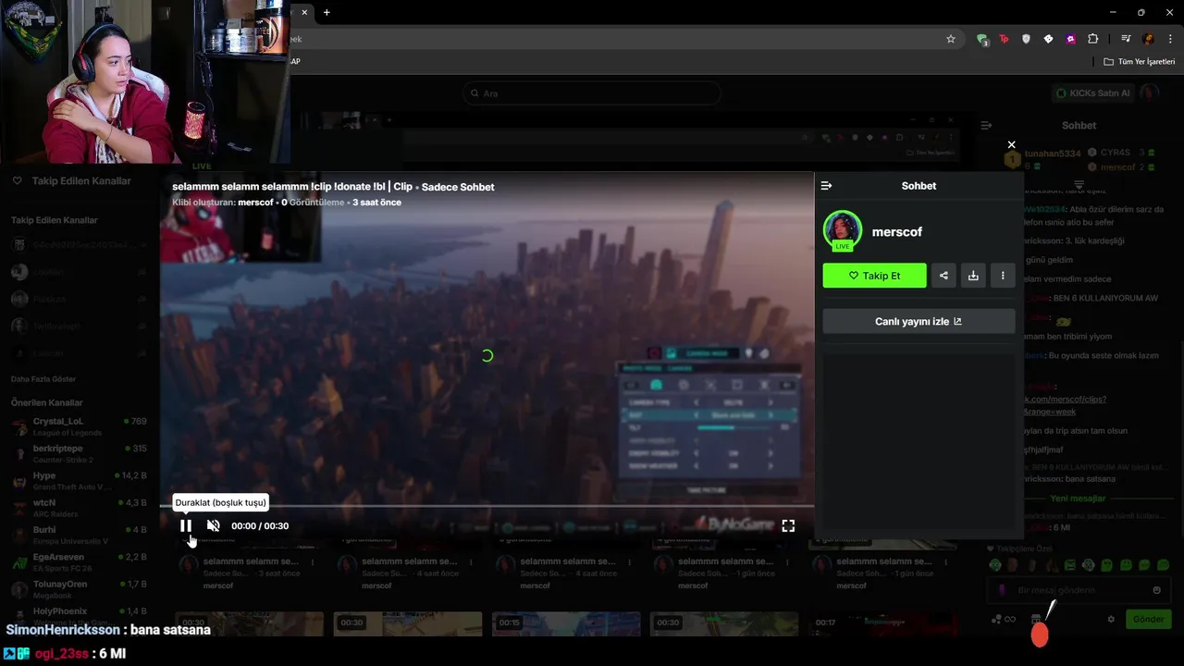
Task: Open merscof's avatar with LIVE badge
Action: pyautogui.click(x=843, y=231)
